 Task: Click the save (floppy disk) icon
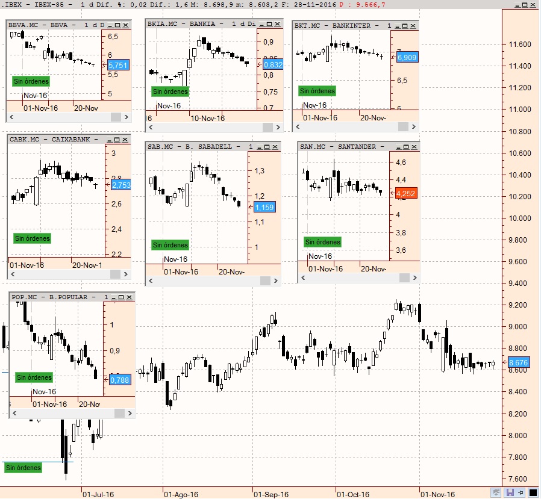coord(510,492)
